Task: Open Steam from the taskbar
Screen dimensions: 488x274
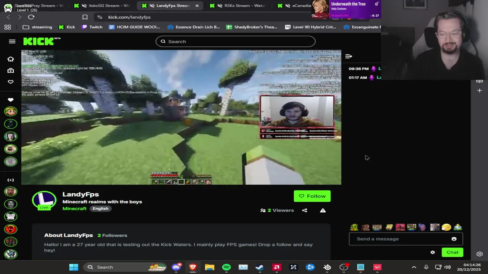Action: point(260,267)
